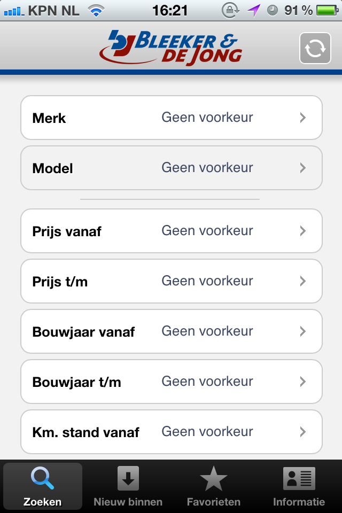Tap the Nieuw binnen download icon
This screenshot has height=513, width=342.
coord(128,478)
